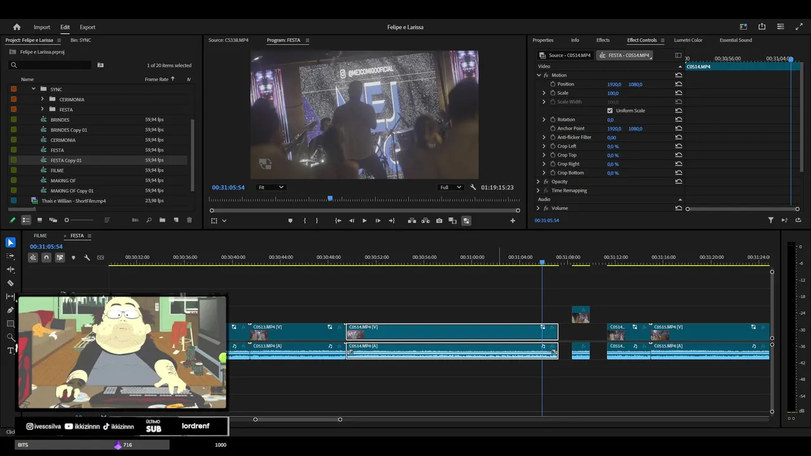Screen dimensions: 811x456
Task: Set Mark In point in Program monitor
Action: 305,220
